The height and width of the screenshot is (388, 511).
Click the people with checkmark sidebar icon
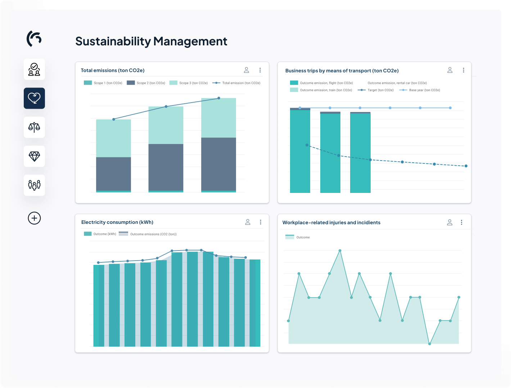pos(34,69)
